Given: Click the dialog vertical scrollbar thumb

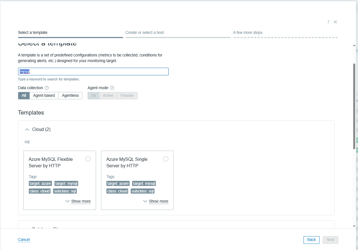Looking at the screenshot, I should point(354,106).
